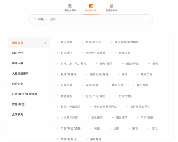Open 建设工程 contract link
The height and width of the screenshot is (142, 178).
pos(147,74)
